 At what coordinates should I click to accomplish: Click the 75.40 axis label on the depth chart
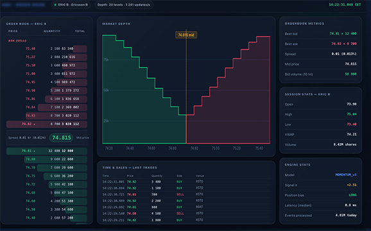click(259, 148)
